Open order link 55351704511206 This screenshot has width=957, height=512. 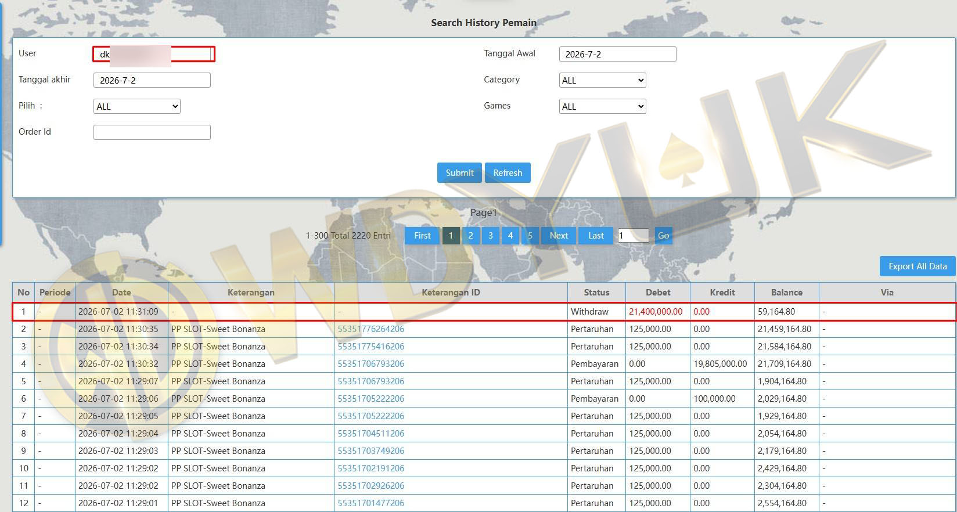(x=370, y=434)
